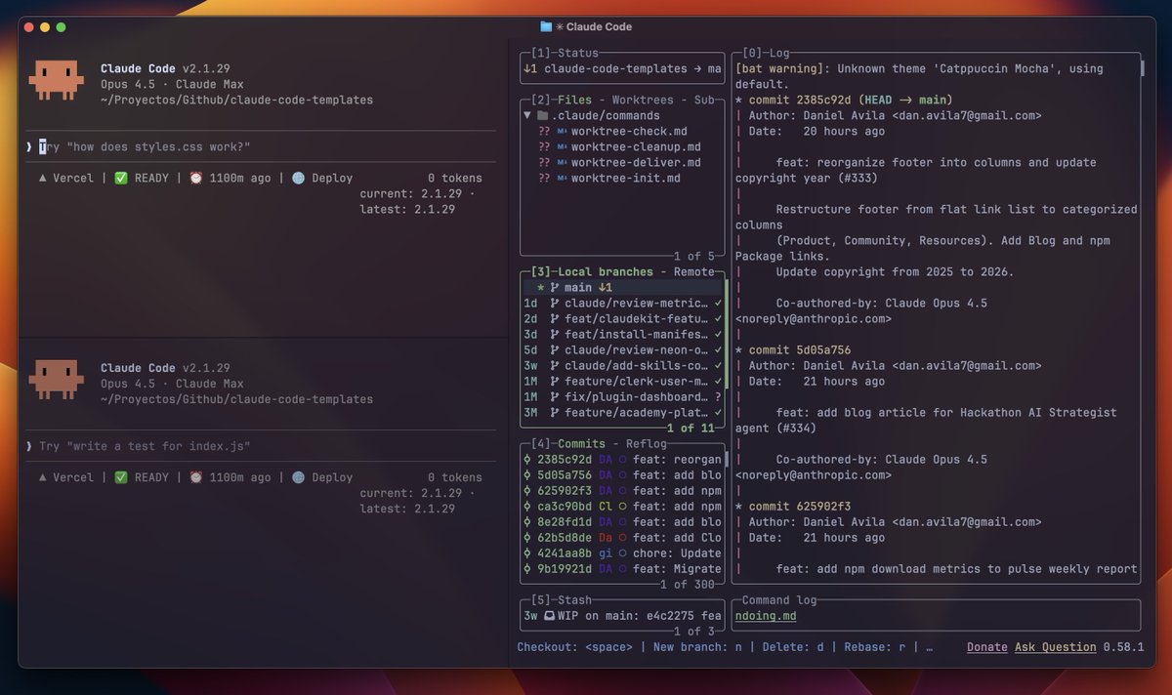Viewport: 1172px width, 695px height.
Task: Focus the [5] Stash panel title
Action: [x=561, y=599]
